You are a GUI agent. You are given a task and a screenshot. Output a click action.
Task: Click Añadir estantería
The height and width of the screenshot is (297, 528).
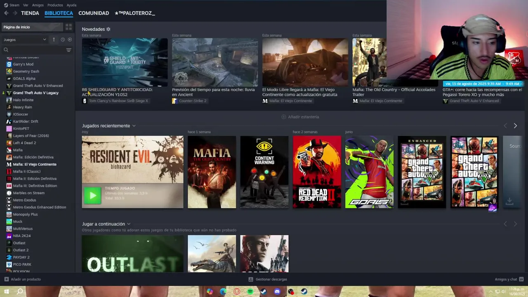tap(300, 117)
